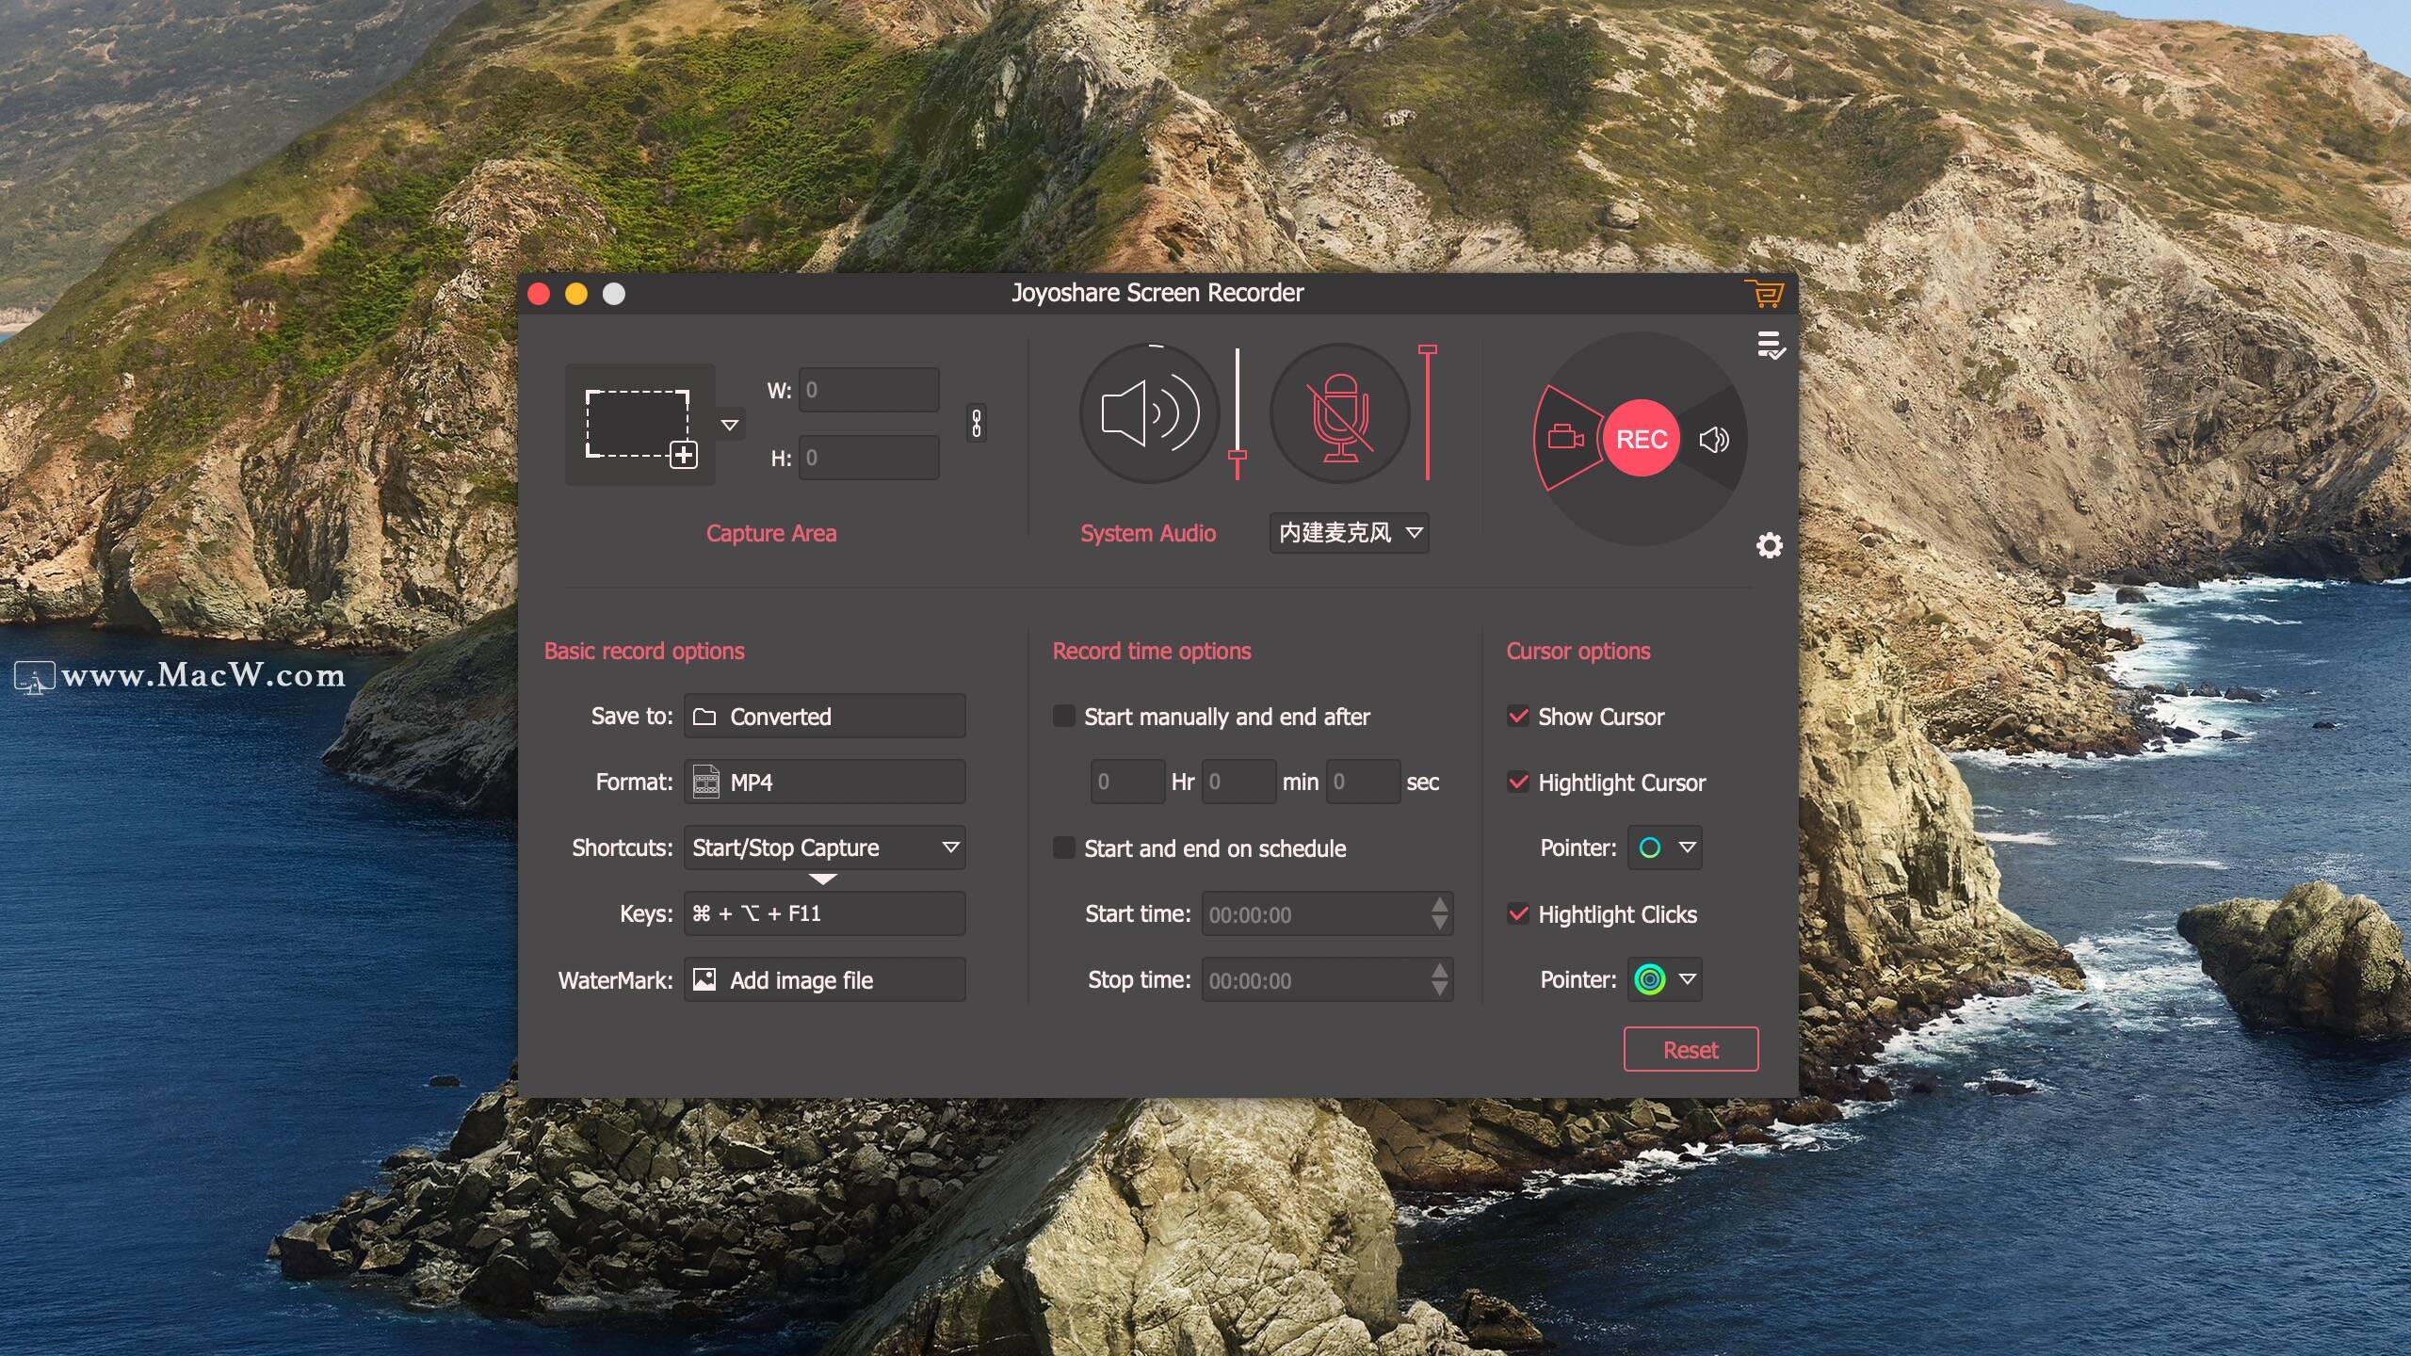Image resolution: width=2411 pixels, height=1356 pixels.
Task: Click the Start time field
Action: tap(1327, 913)
